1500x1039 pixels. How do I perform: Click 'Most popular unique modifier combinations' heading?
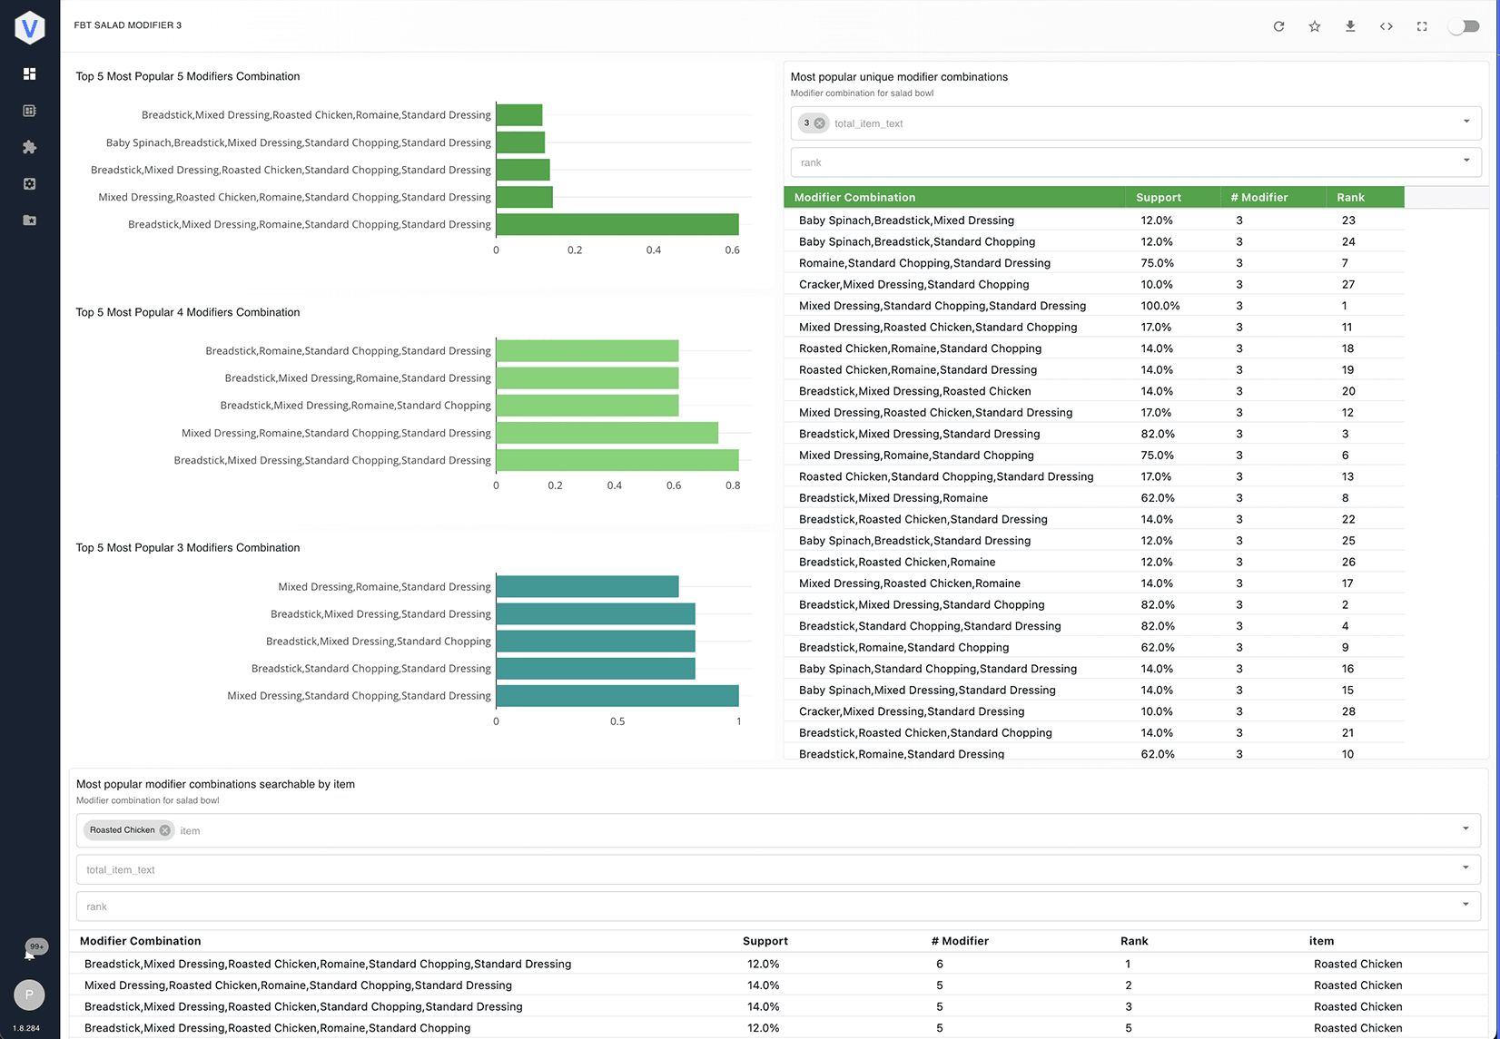tap(899, 77)
